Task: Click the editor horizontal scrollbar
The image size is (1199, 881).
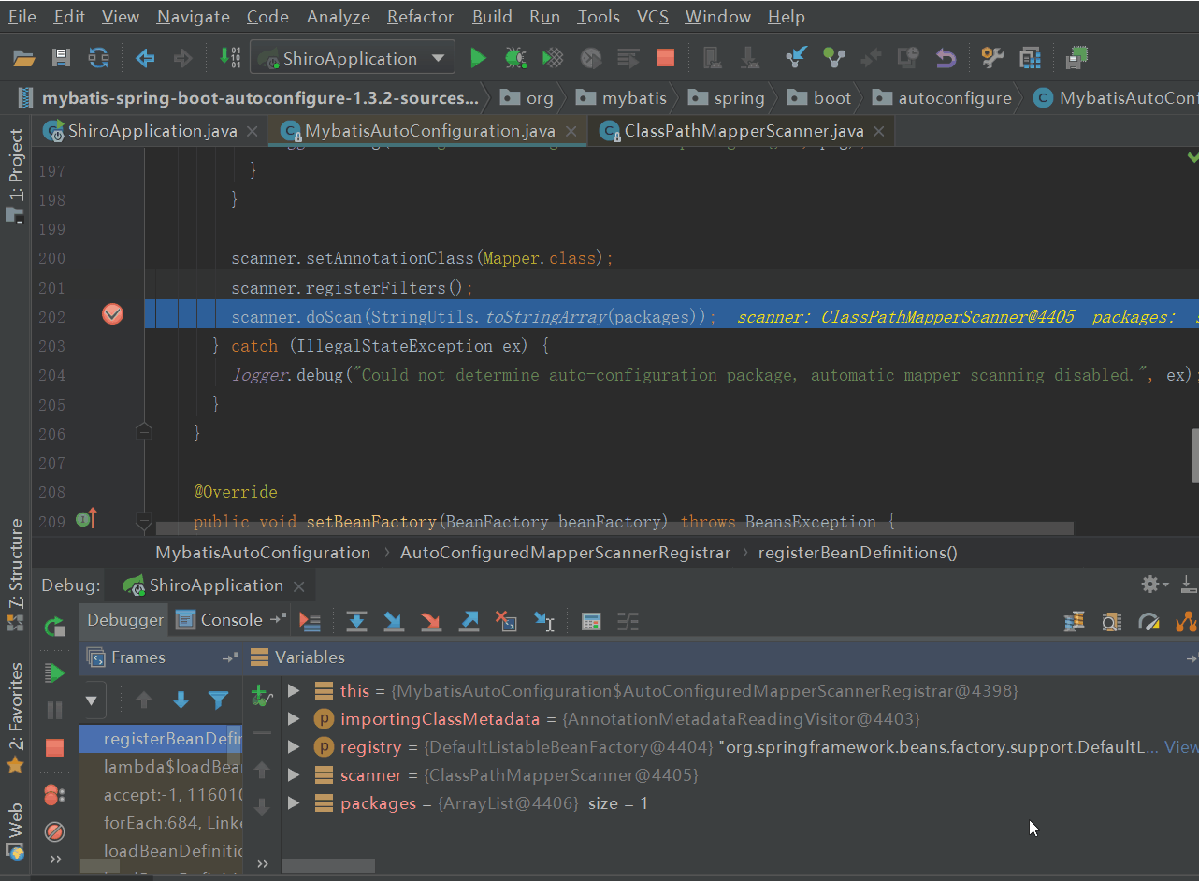Action: tap(614, 528)
